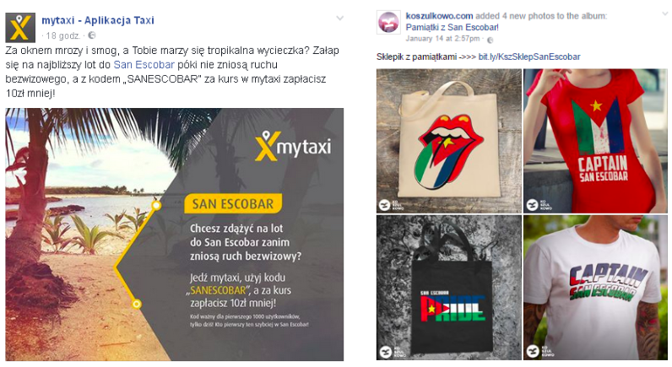Click the mytaxi profile avatar icon
672x367 pixels.
pyautogui.click(x=19, y=28)
